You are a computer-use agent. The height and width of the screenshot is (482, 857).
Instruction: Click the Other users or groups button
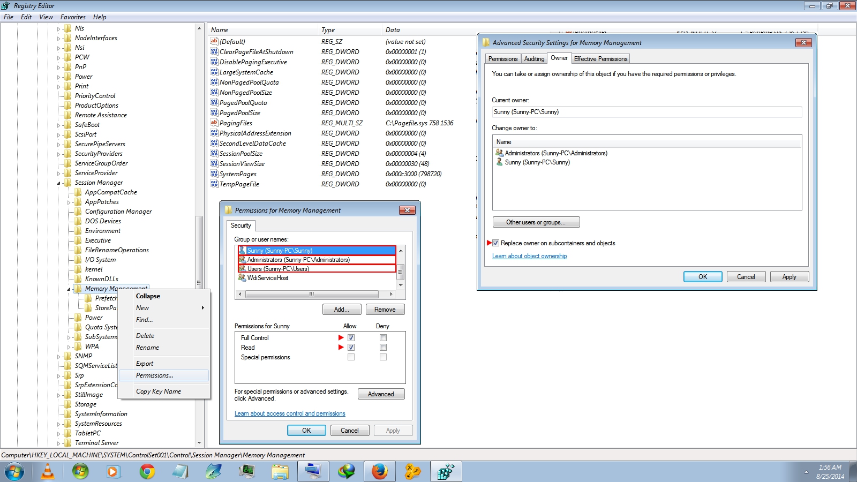point(536,222)
